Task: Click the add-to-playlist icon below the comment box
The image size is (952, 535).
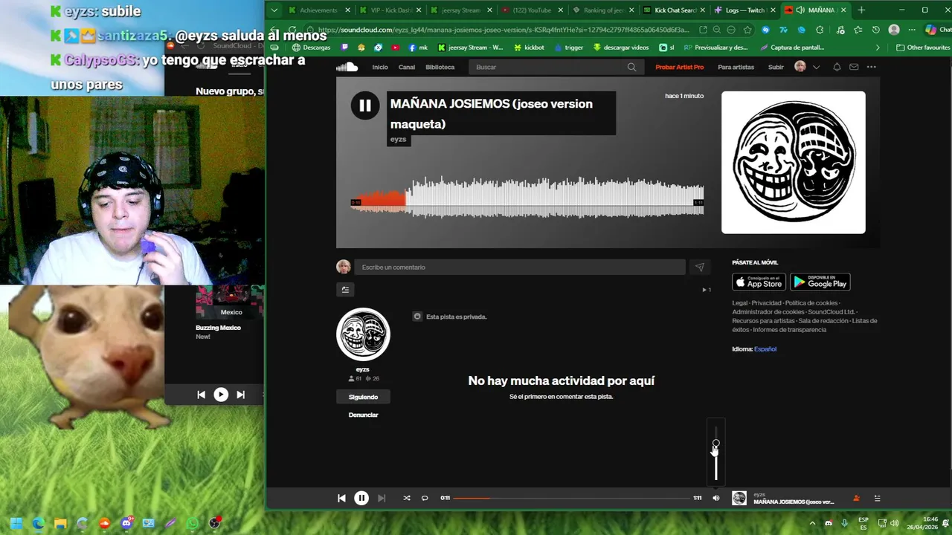Action: point(345,290)
